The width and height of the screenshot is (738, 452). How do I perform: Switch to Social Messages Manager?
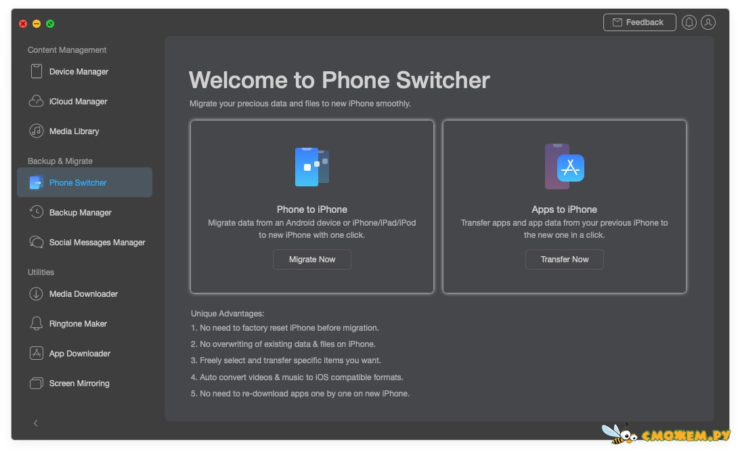[x=85, y=242]
